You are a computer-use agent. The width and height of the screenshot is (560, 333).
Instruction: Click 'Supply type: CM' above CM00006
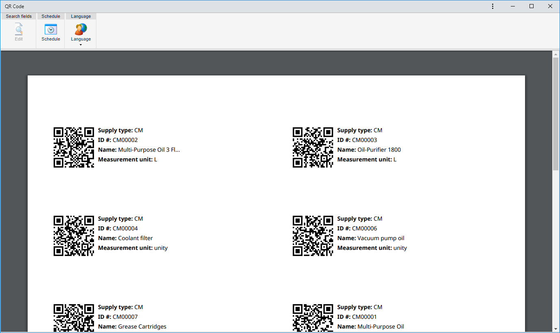360,219
